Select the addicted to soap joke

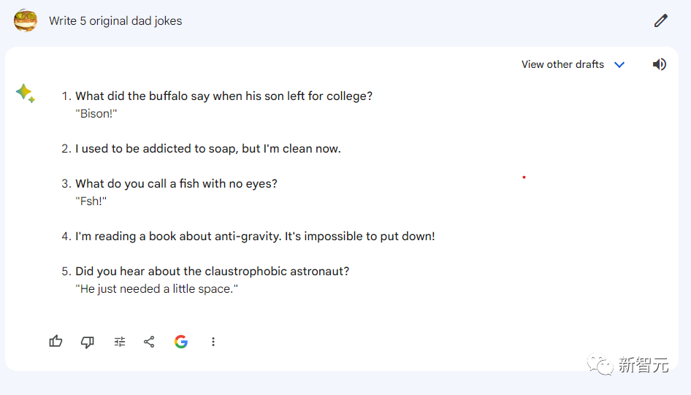tap(207, 149)
